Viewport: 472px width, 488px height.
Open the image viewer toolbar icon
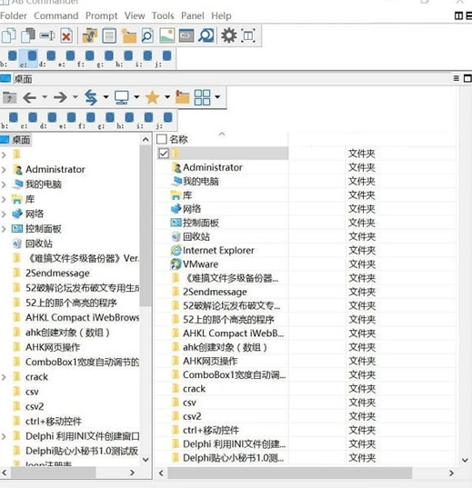[167, 35]
